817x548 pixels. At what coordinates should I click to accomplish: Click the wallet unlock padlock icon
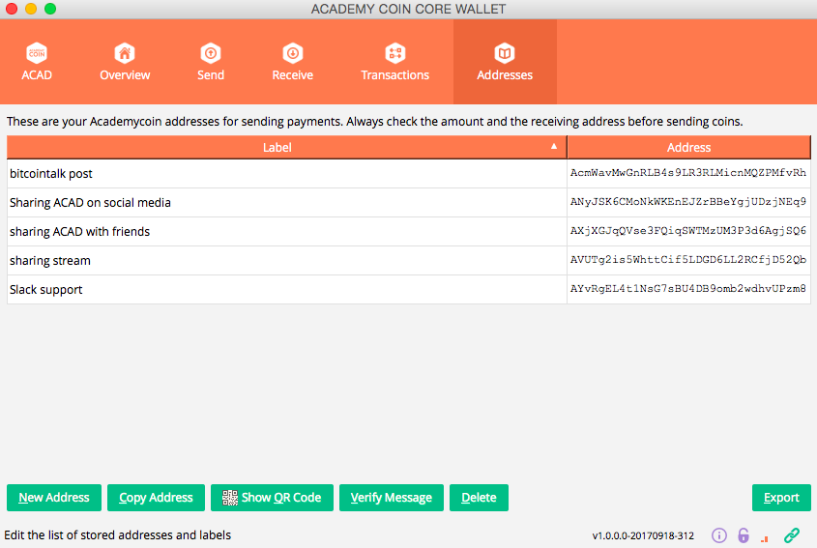tap(743, 535)
